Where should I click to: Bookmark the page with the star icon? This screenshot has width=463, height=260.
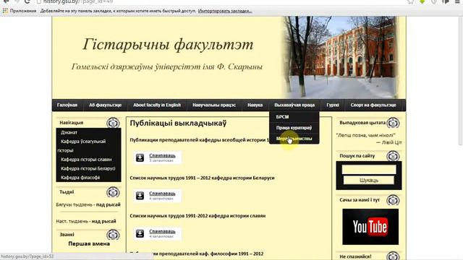click(411, 1)
